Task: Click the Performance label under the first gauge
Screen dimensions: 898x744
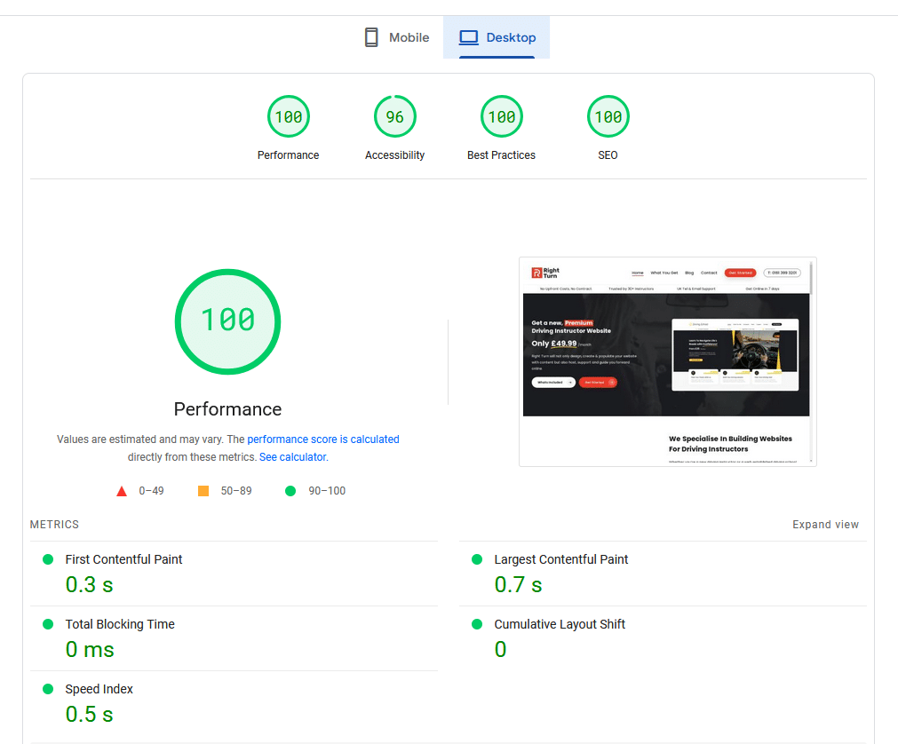Action: click(x=288, y=155)
